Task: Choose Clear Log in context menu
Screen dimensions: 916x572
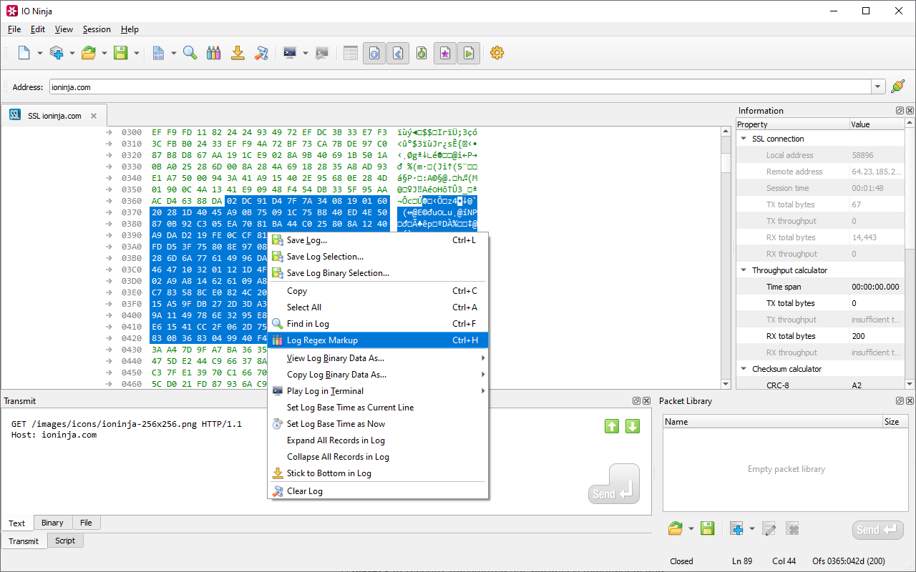Action: [x=378, y=491]
